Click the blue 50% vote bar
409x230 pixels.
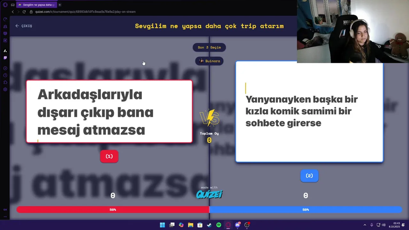(305, 210)
